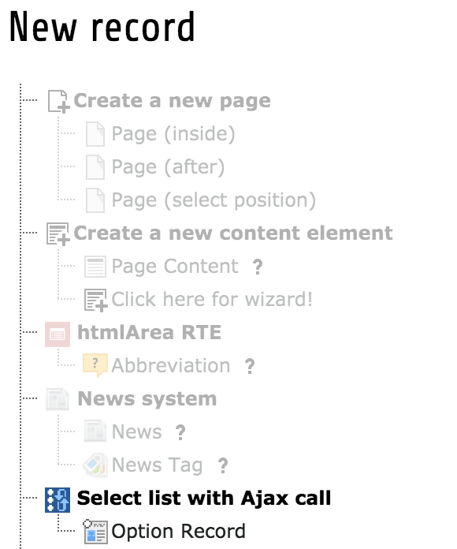Open help question mark beside News Tag

pos(223,466)
